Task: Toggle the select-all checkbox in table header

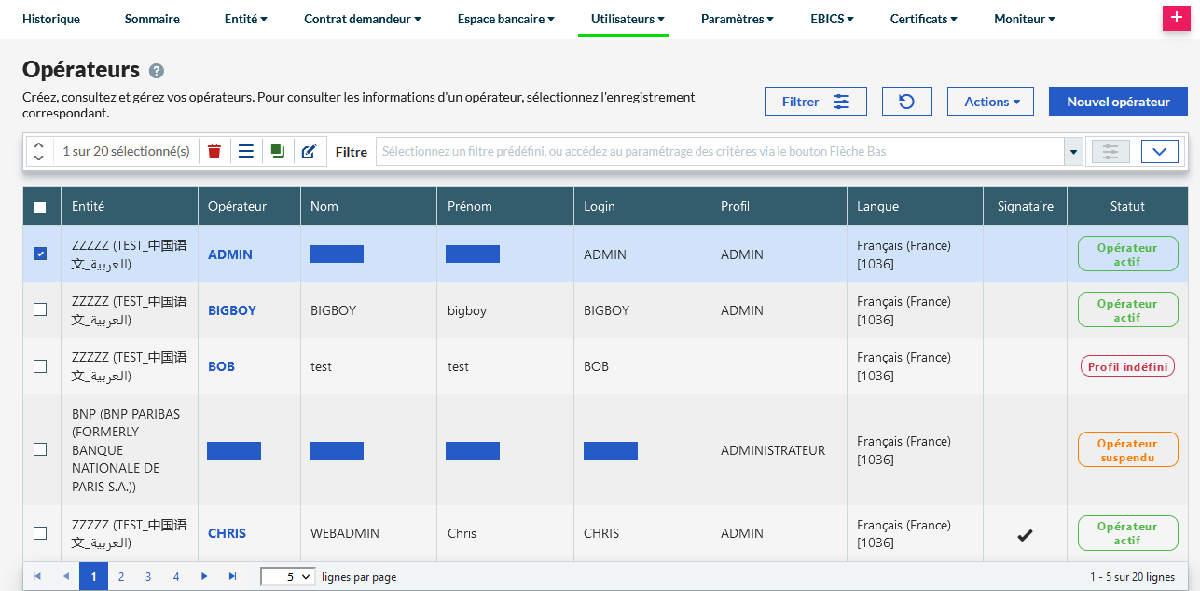Action: (x=40, y=207)
